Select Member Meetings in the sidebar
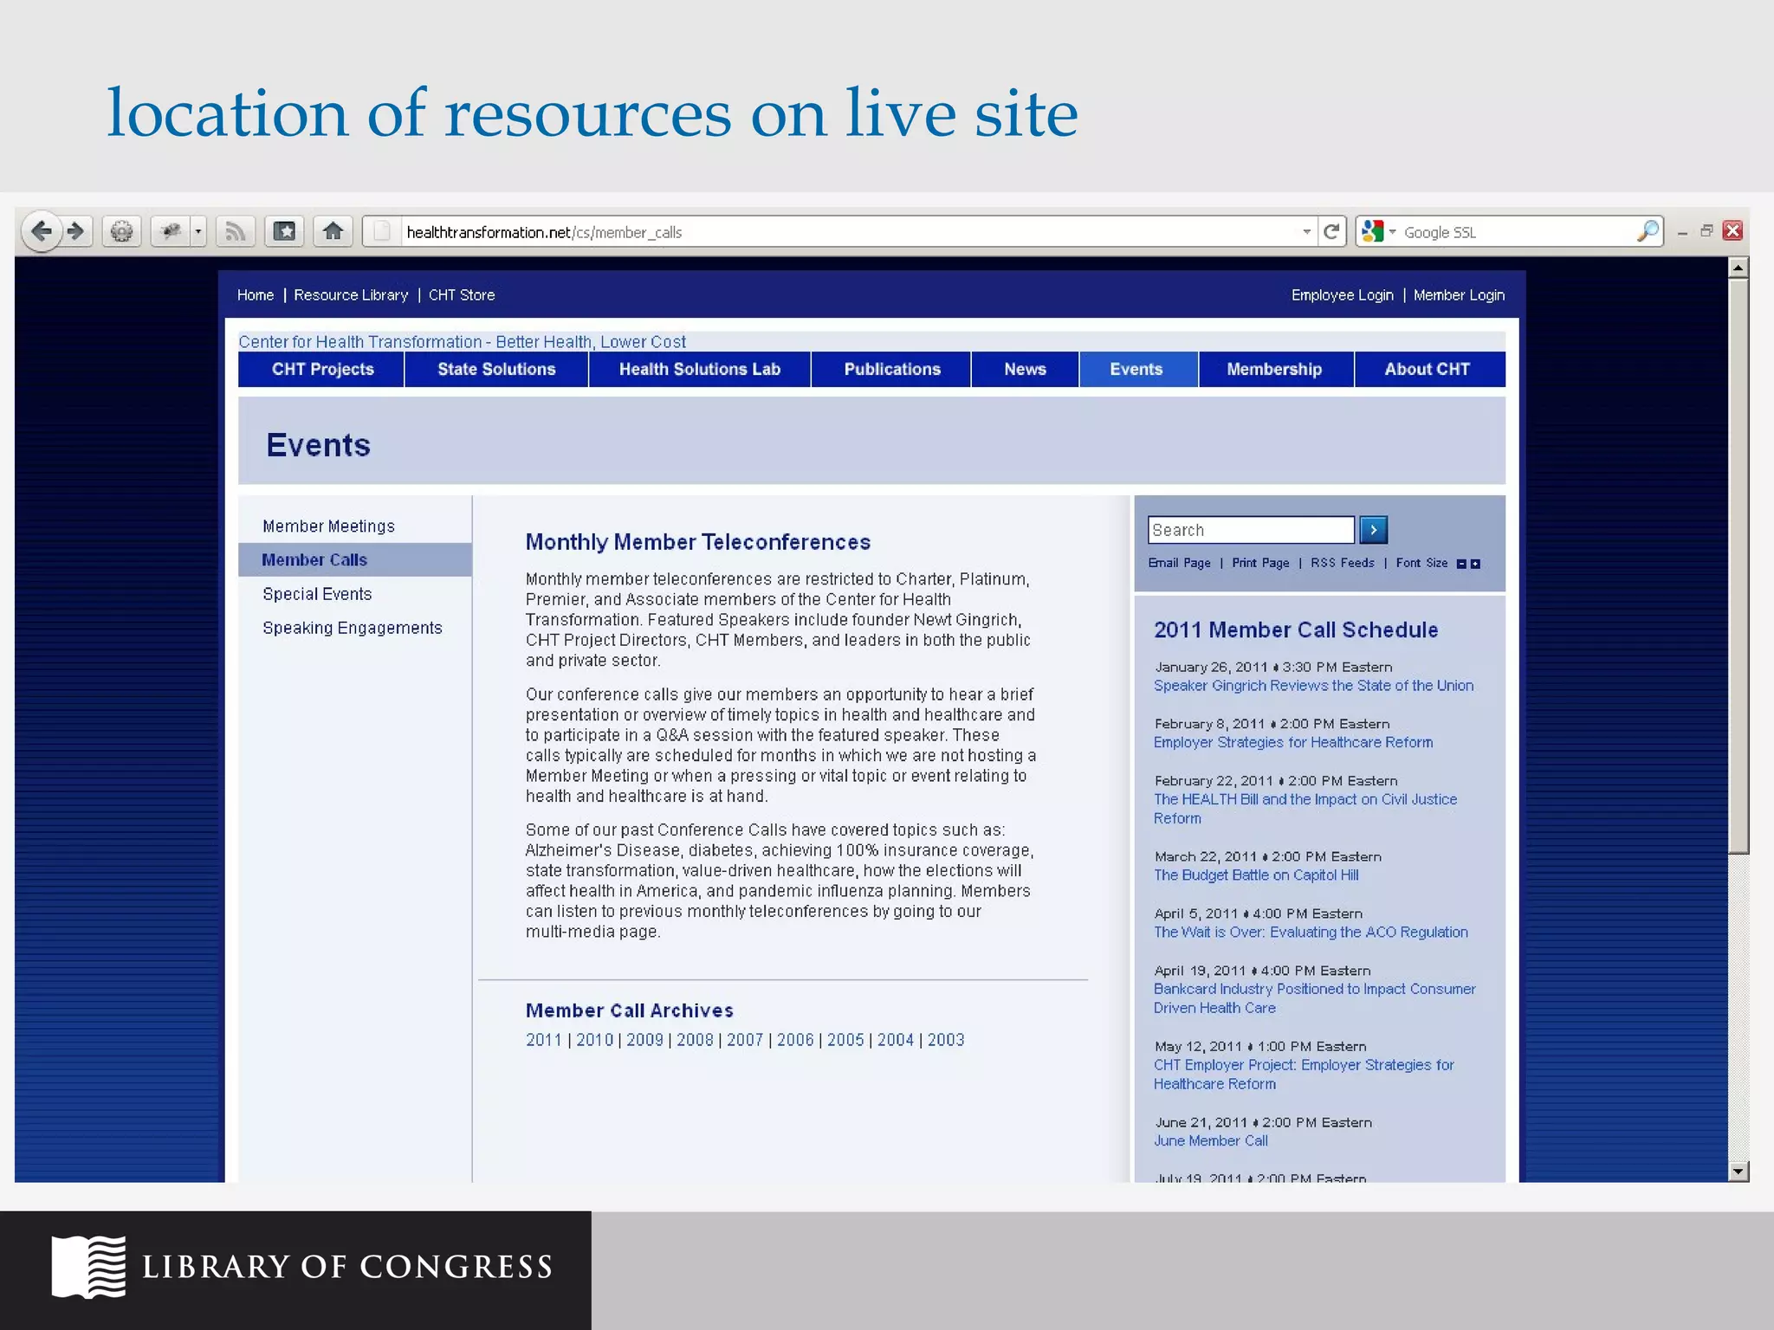Viewport: 1774px width, 1330px height. point(328,526)
